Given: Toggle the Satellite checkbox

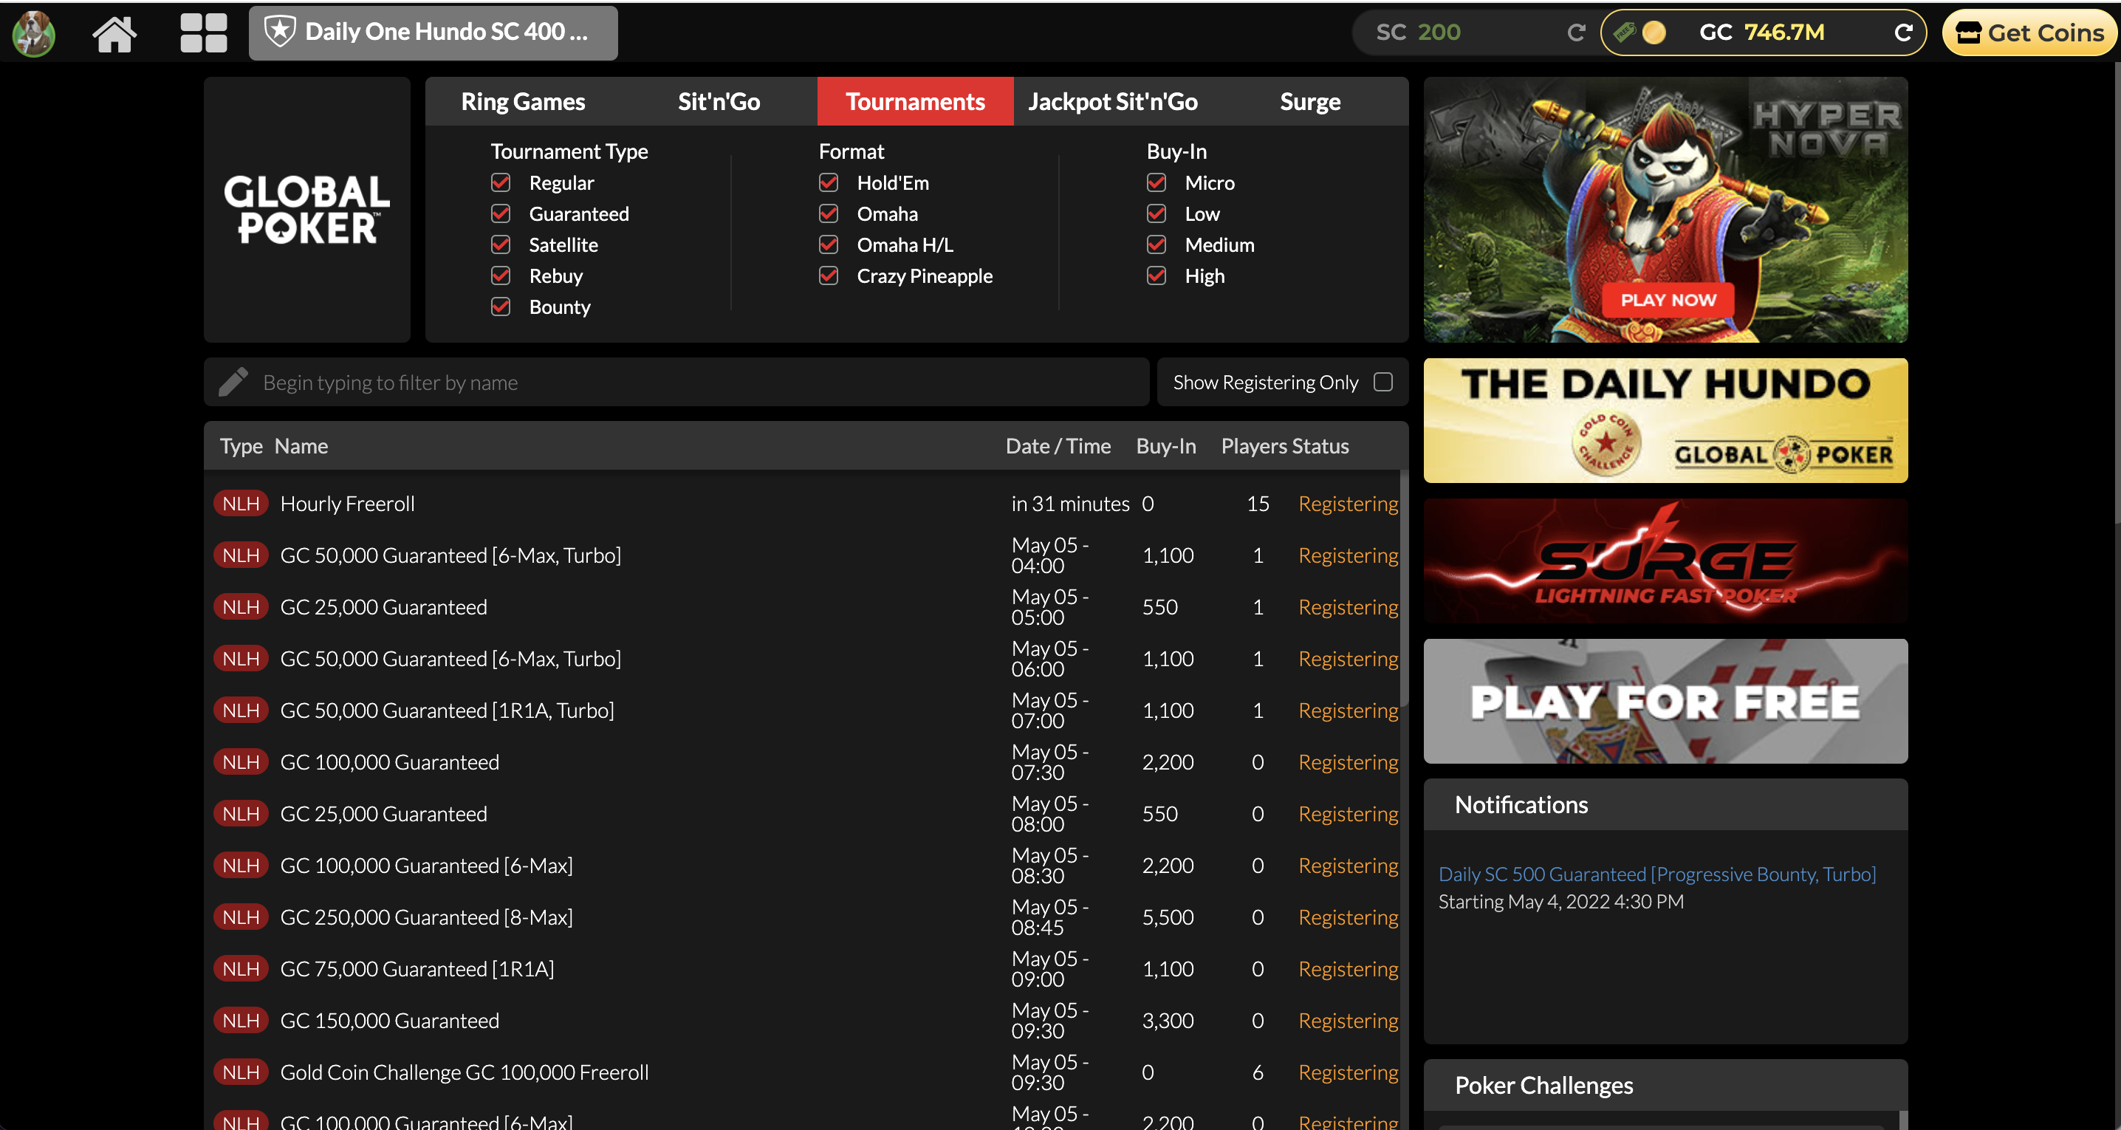Looking at the screenshot, I should click(x=501, y=244).
